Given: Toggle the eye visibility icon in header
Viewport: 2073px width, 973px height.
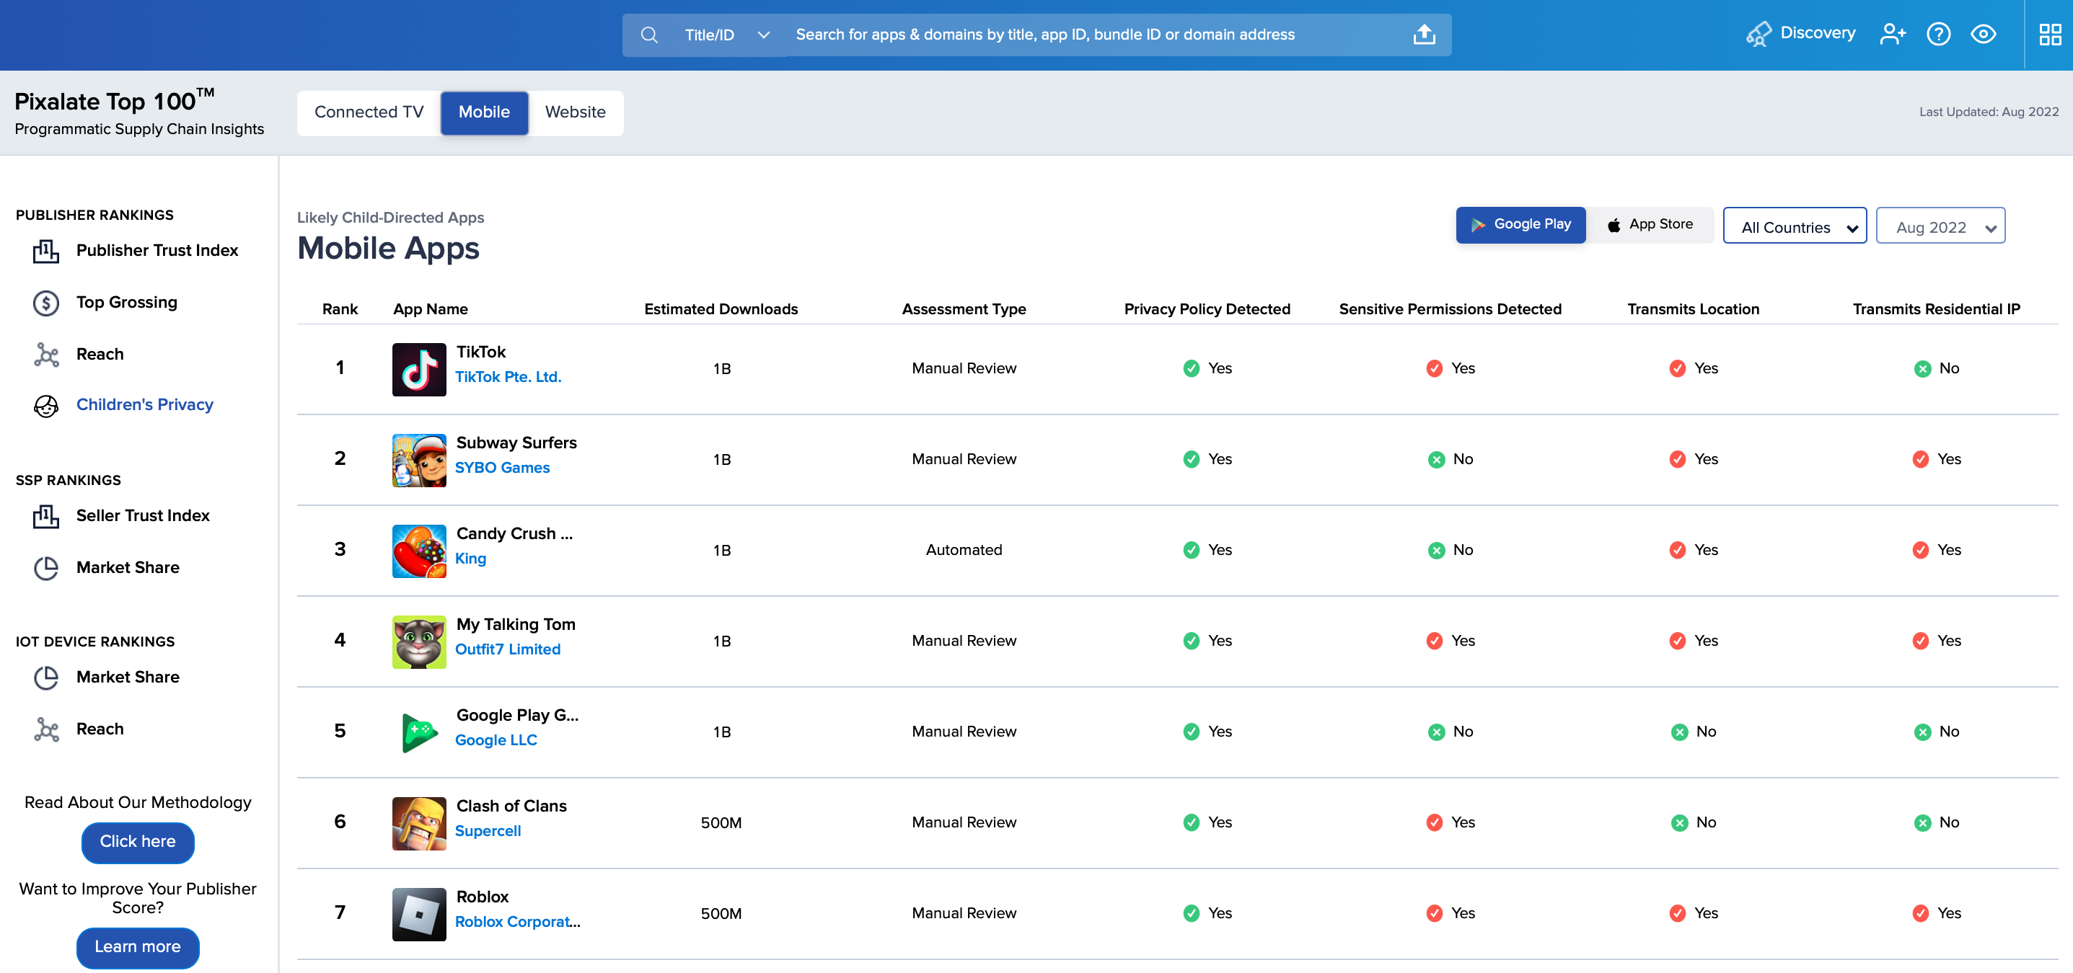Looking at the screenshot, I should pyautogui.click(x=1982, y=34).
